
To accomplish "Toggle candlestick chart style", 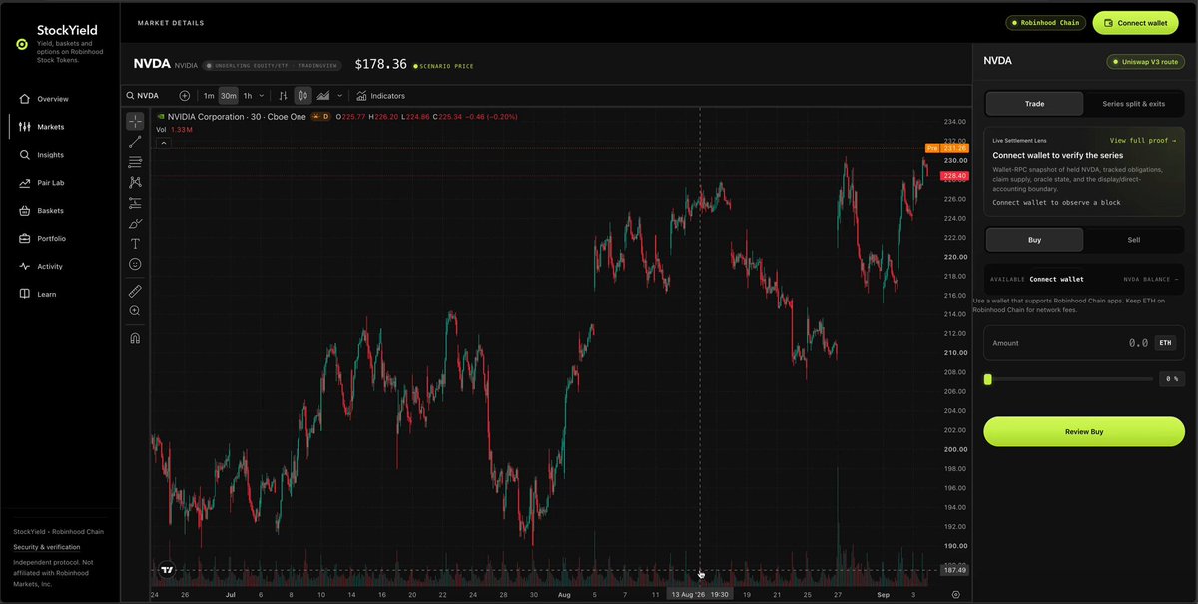I will pos(302,96).
